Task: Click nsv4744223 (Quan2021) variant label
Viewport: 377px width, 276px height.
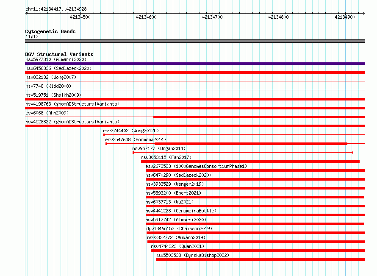Action: (x=177, y=246)
